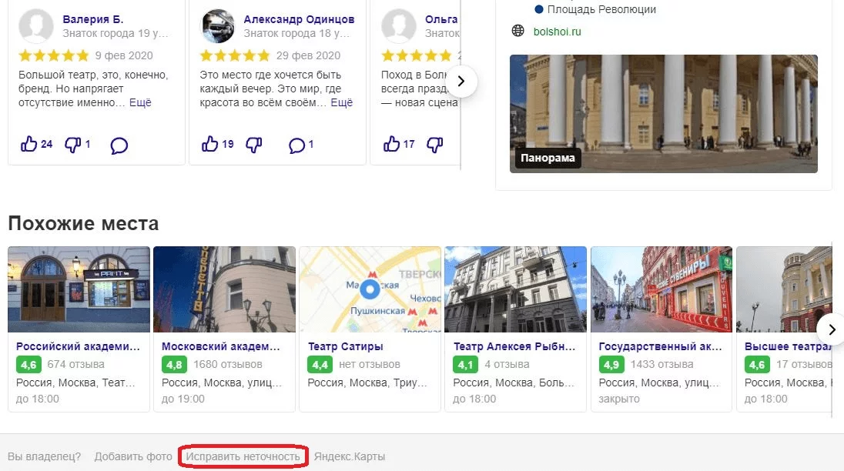This screenshot has width=844, height=471.
Task: Show next reviews with the arrow button
Action: [461, 81]
